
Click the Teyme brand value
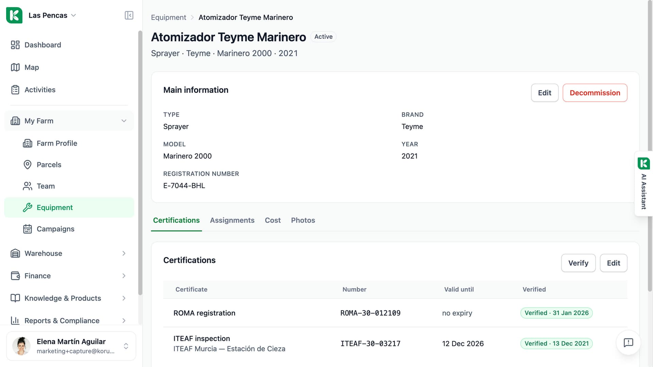[412, 126]
